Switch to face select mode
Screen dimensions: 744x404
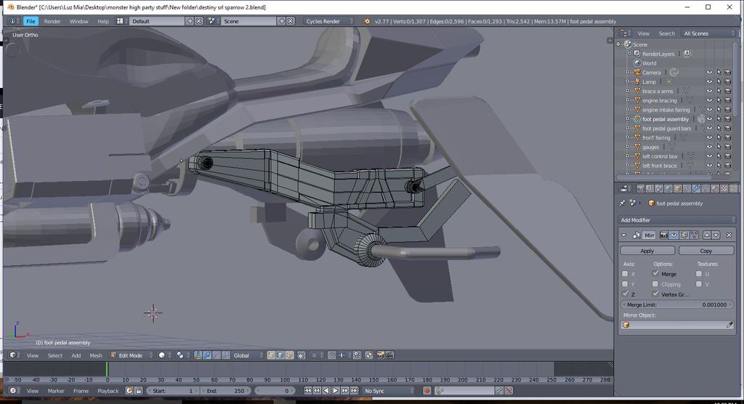click(x=289, y=355)
